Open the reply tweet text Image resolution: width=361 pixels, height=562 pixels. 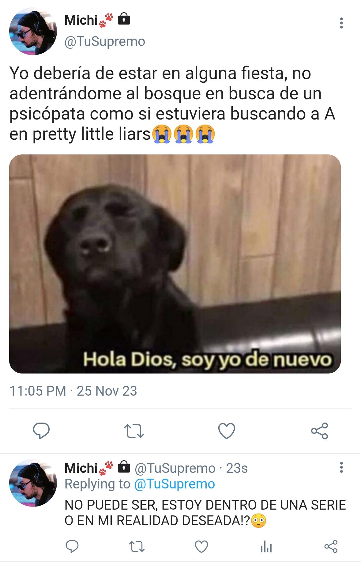(x=205, y=513)
